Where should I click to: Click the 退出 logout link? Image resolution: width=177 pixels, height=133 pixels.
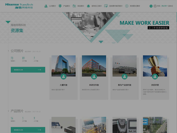pyautogui.click(x=170, y=6)
